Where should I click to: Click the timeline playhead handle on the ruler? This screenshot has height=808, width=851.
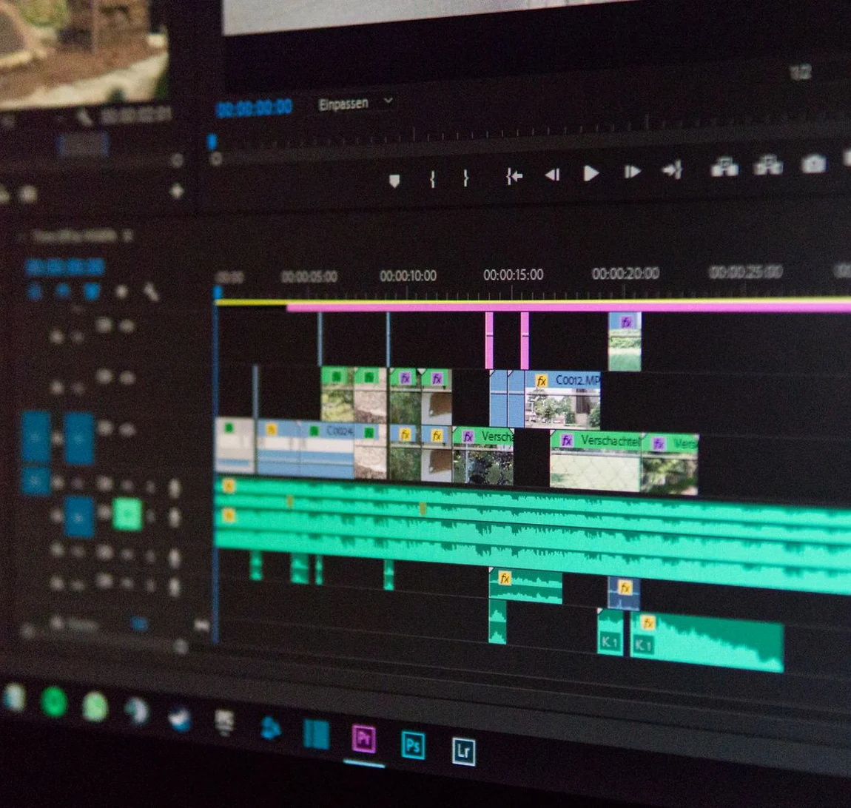click(218, 292)
